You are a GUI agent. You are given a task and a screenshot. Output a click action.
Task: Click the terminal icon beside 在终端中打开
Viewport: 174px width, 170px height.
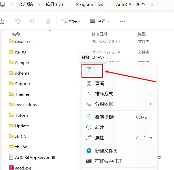(x=89, y=161)
